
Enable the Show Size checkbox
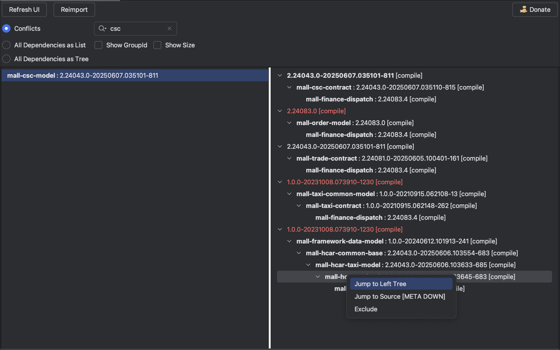click(x=157, y=45)
